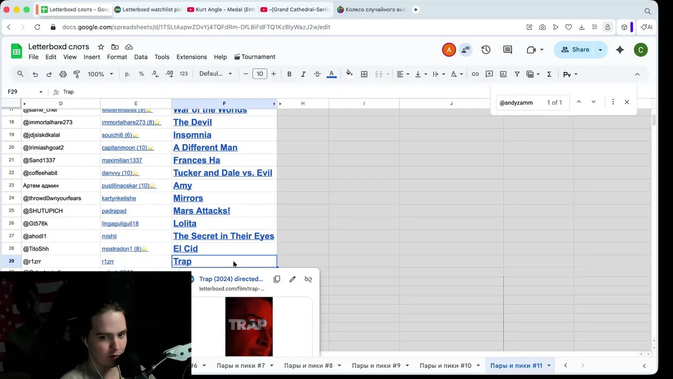Insert a link from the toolbar

point(475,74)
